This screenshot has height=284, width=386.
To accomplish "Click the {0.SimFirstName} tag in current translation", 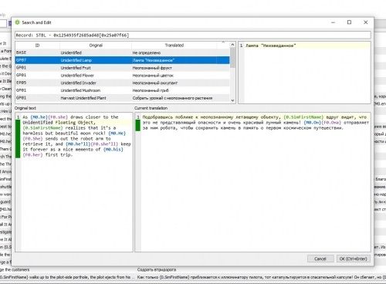I will click(303, 117).
